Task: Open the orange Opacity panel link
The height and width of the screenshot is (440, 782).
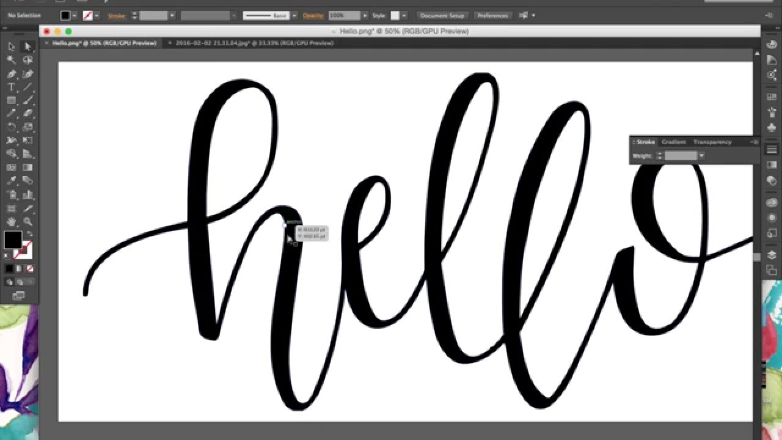Action: point(313,15)
